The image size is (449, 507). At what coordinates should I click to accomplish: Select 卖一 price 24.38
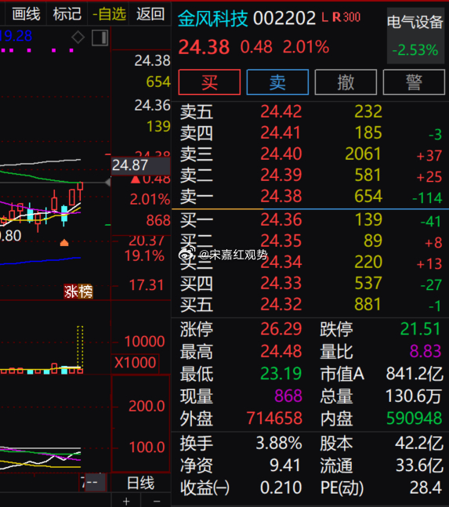pyautogui.click(x=281, y=196)
